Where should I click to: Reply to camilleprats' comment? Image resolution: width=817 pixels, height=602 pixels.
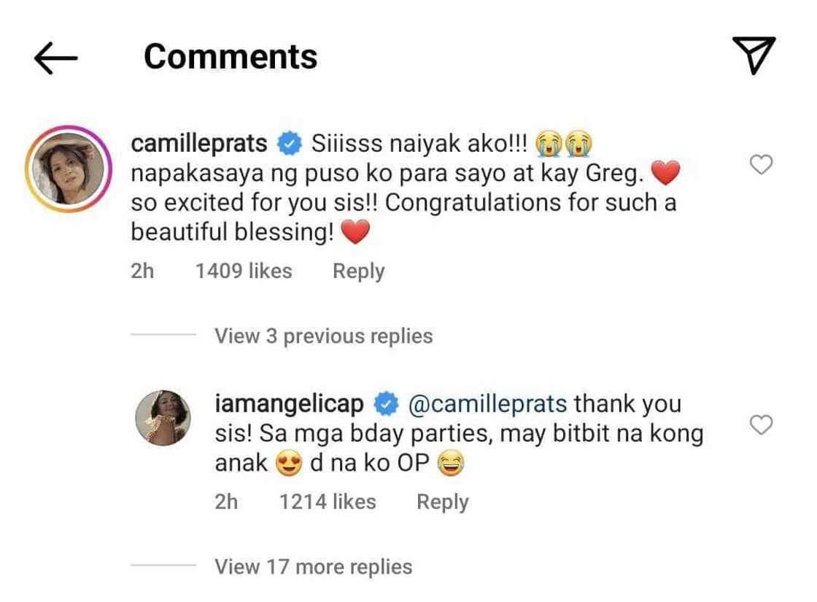click(357, 271)
